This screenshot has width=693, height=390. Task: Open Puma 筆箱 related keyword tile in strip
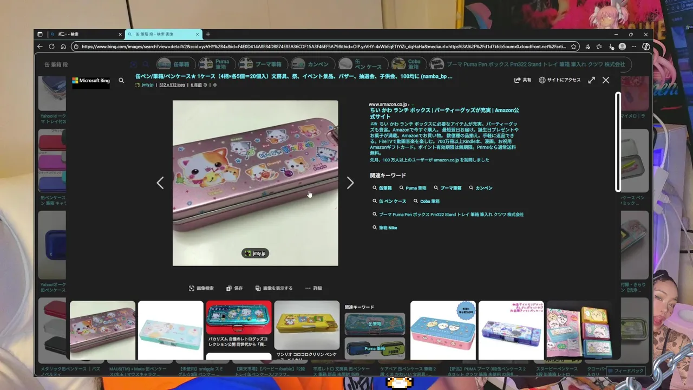pos(375,348)
